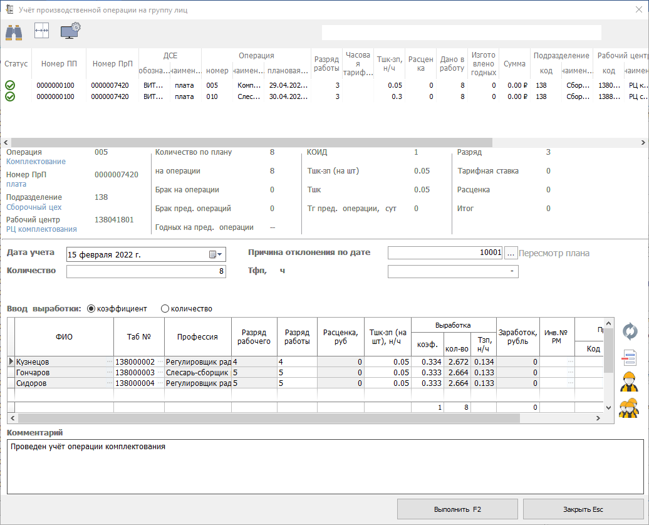Click the delete row document icon
This screenshot has width=649, height=525.
(629, 358)
